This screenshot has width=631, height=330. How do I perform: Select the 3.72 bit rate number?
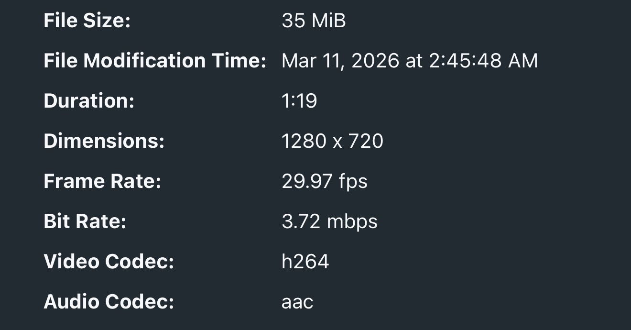[x=301, y=222]
